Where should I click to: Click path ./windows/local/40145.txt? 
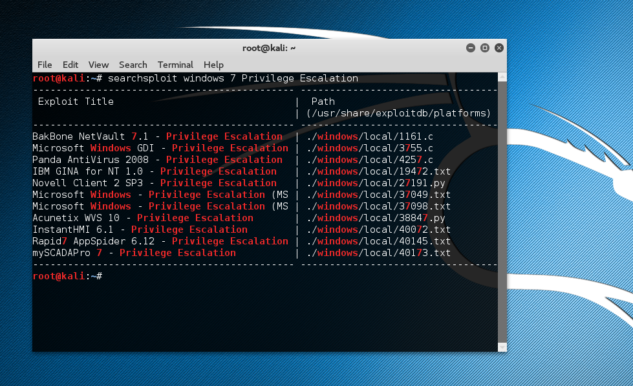378,241
